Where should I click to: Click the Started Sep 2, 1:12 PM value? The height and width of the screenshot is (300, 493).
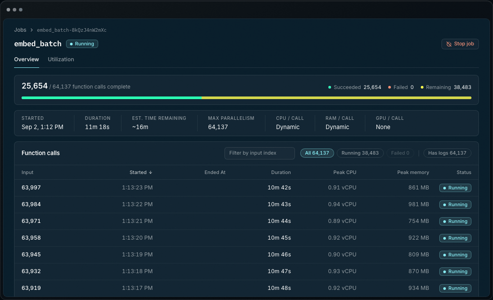pos(42,127)
